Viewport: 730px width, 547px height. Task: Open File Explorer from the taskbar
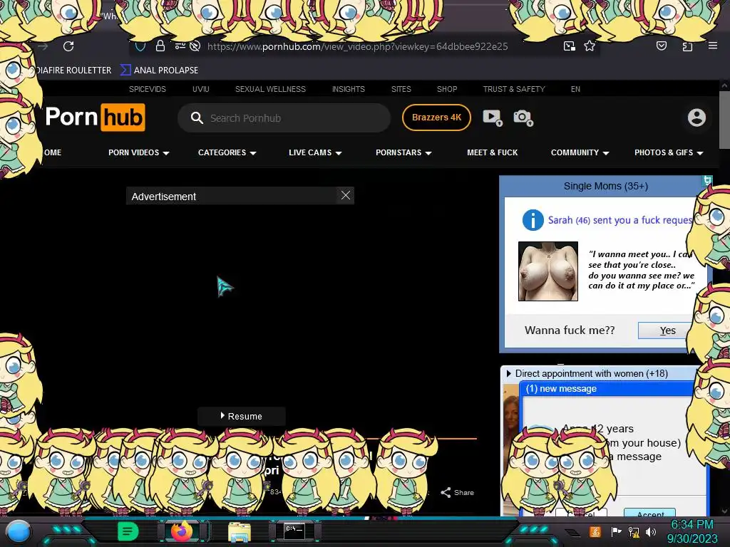[x=240, y=532]
